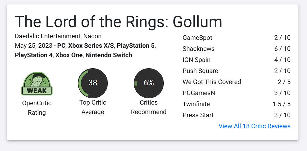Click the Critics Recommend percentage circle
The width and height of the screenshot is (307, 151).
point(149,83)
